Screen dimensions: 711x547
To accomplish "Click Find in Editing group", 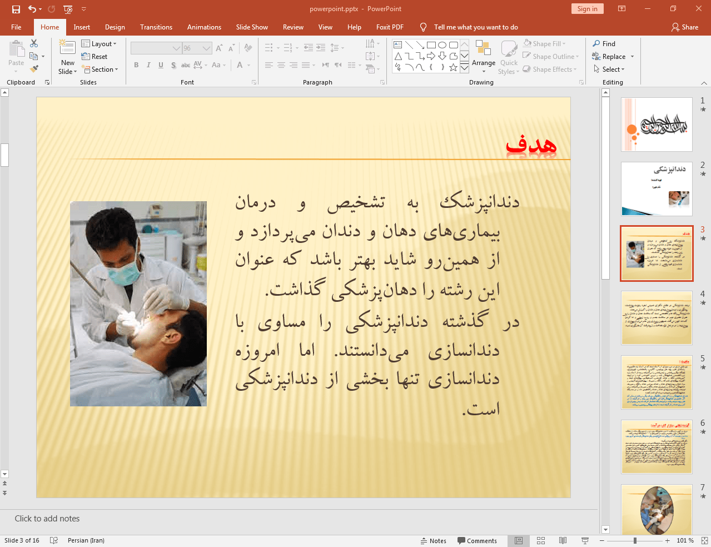I will (x=604, y=43).
